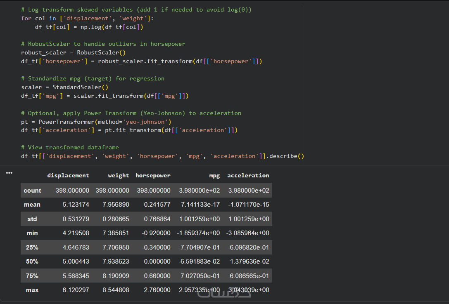The height and width of the screenshot is (304, 449).
Task: Place cursor on robust_scaler = RobustScaler() line
Action: point(73,52)
